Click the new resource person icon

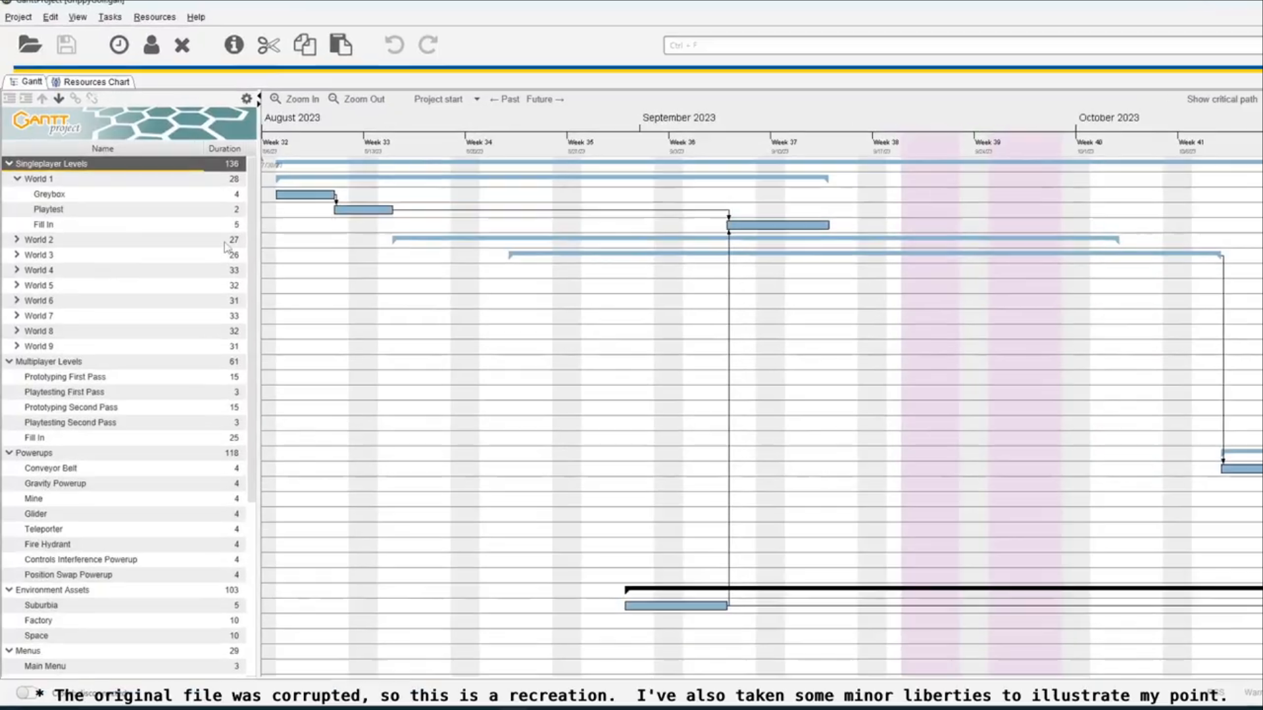[x=151, y=45]
